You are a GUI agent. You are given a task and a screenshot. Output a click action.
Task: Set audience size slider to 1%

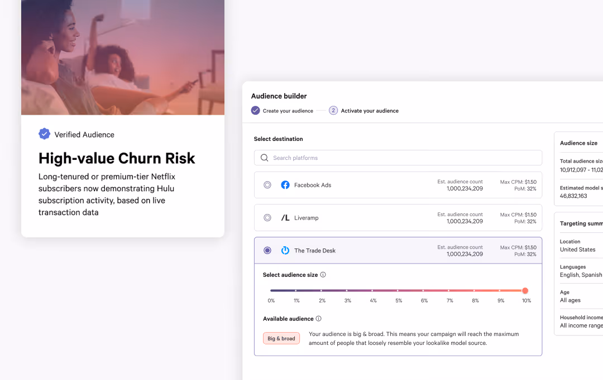coord(296,290)
